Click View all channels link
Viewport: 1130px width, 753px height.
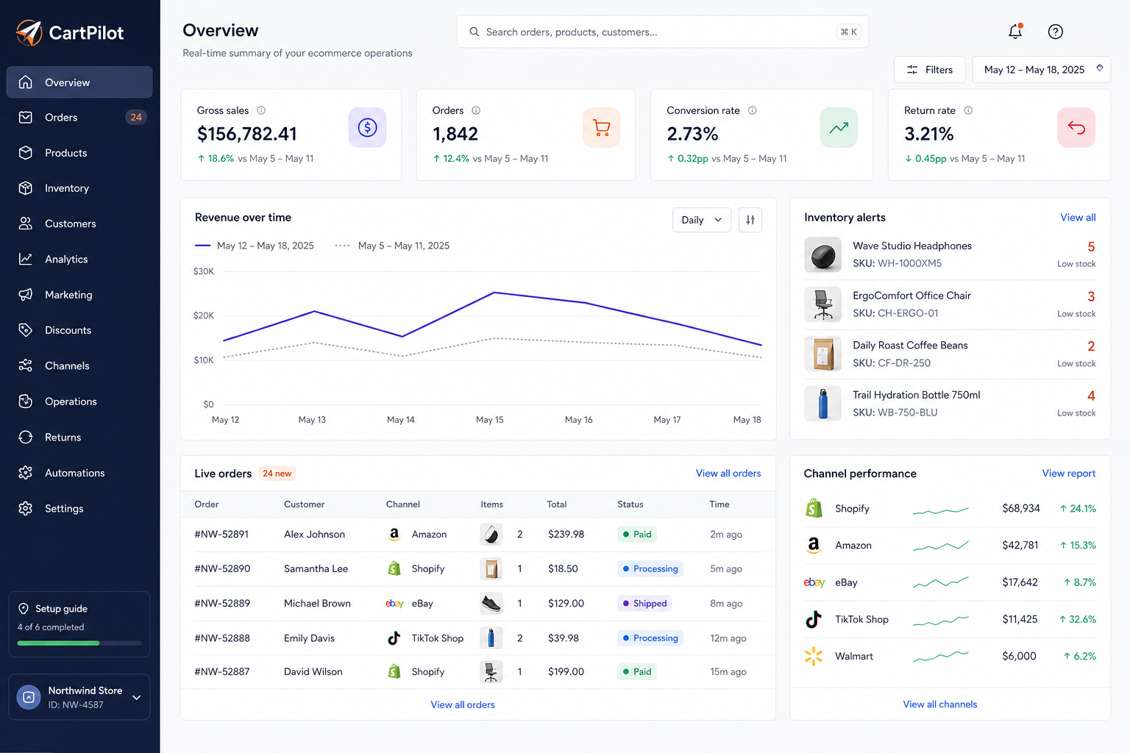940,704
